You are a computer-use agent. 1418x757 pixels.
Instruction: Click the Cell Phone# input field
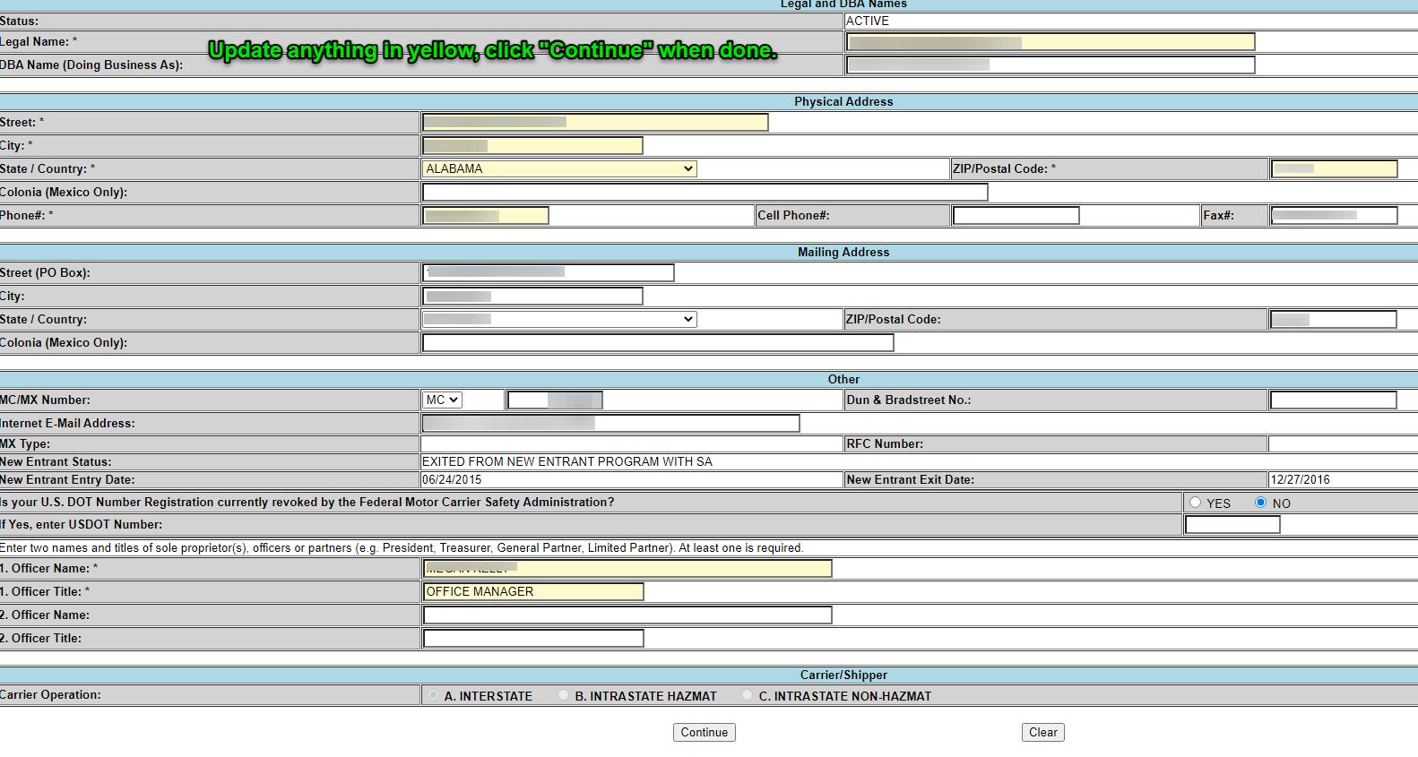(1016, 215)
